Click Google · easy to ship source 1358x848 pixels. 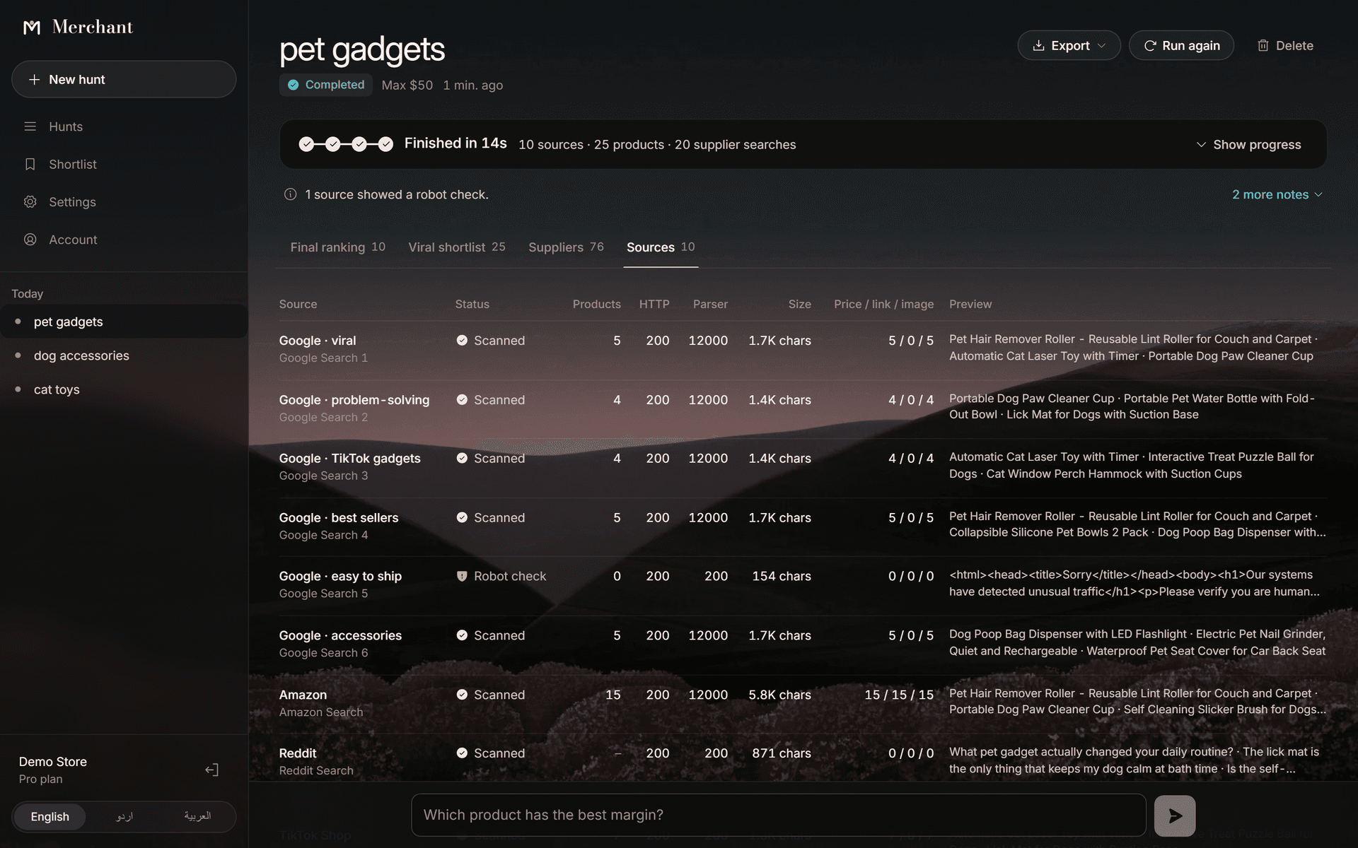coord(340,576)
